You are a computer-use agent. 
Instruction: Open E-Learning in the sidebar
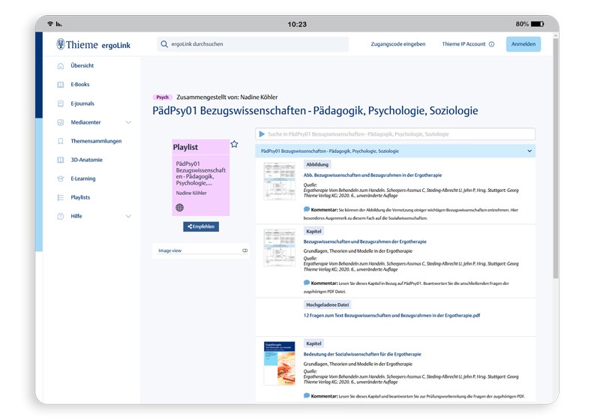83,178
